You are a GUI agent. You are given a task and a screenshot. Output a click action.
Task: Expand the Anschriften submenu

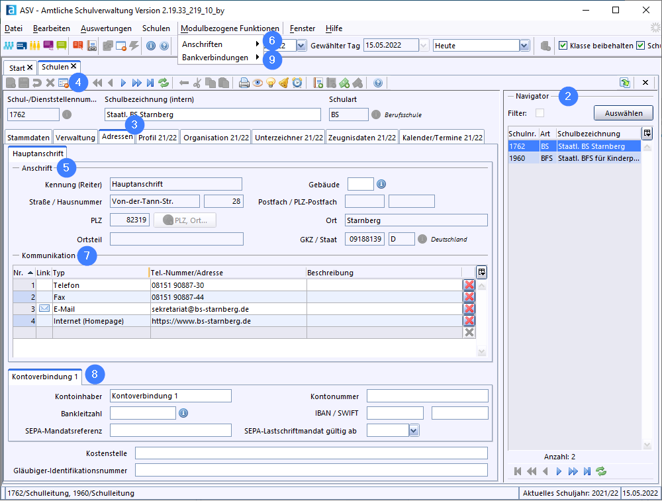click(x=221, y=44)
